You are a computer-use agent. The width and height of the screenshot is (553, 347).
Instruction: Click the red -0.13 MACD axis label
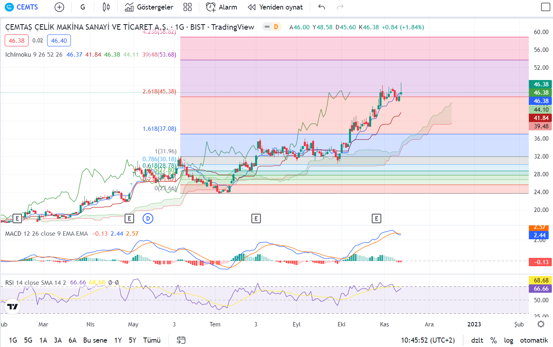[540, 262]
